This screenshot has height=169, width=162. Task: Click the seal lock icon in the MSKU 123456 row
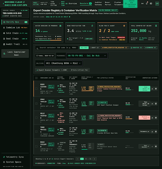pos(58,86)
